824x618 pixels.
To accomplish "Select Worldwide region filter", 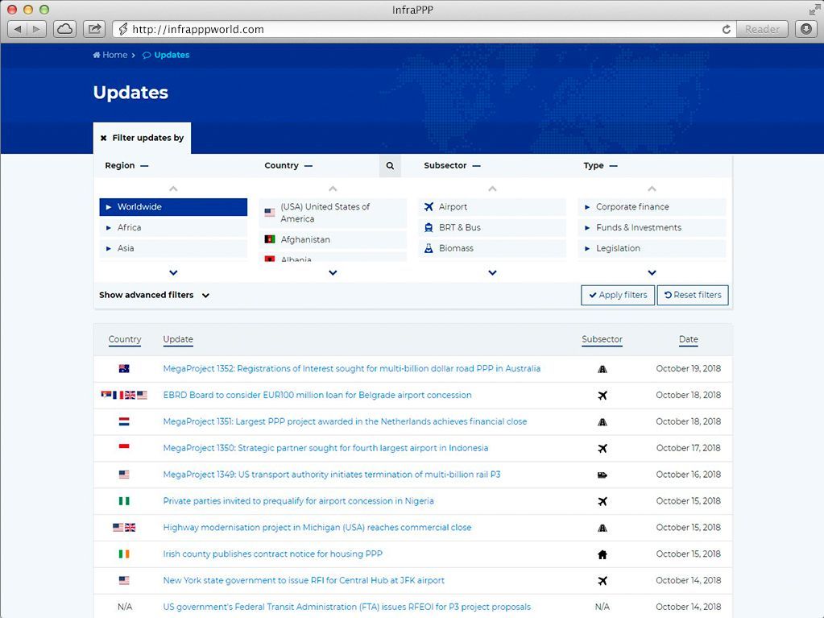I will point(173,207).
